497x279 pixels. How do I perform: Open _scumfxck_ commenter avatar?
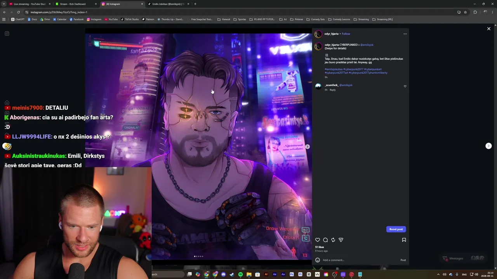tap(318, 86)
